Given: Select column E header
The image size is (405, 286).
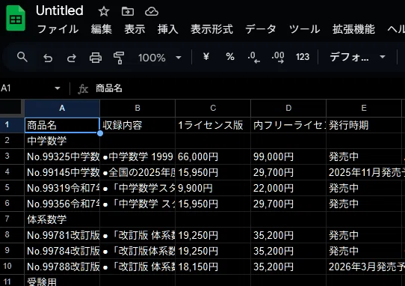Looking at the screenshot, I should 364,108.
